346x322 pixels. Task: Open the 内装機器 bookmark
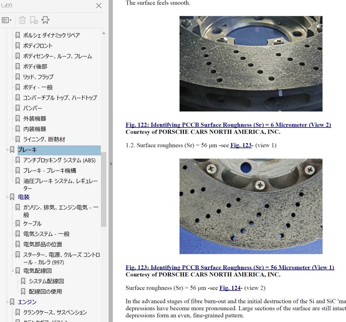35,129
